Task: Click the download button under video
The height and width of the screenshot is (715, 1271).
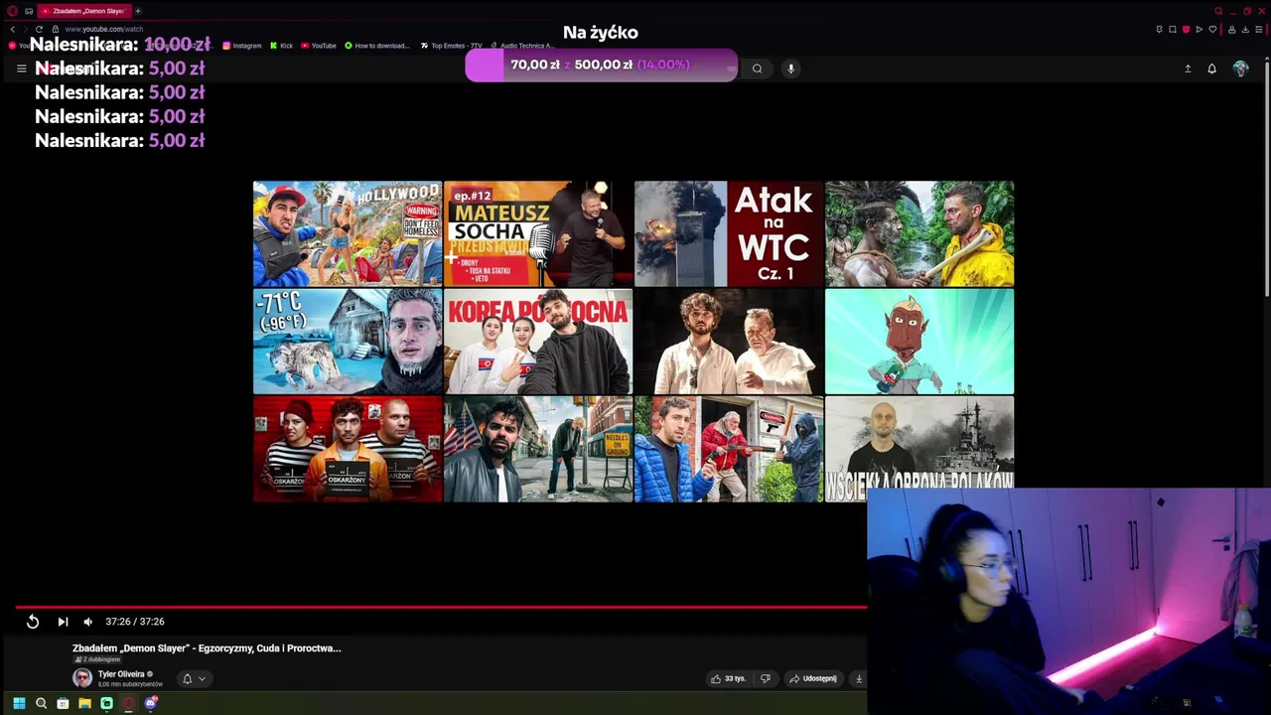Action: click(x=859, y=679)
